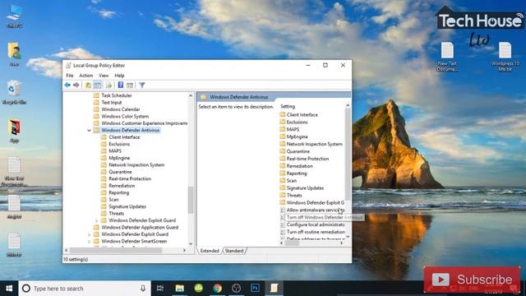
Task: Switch to the Extended tab
Action: pos(210,251)
